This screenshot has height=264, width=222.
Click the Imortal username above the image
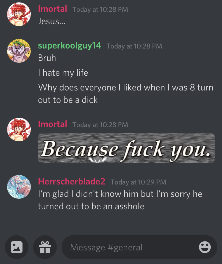[53, 124]
